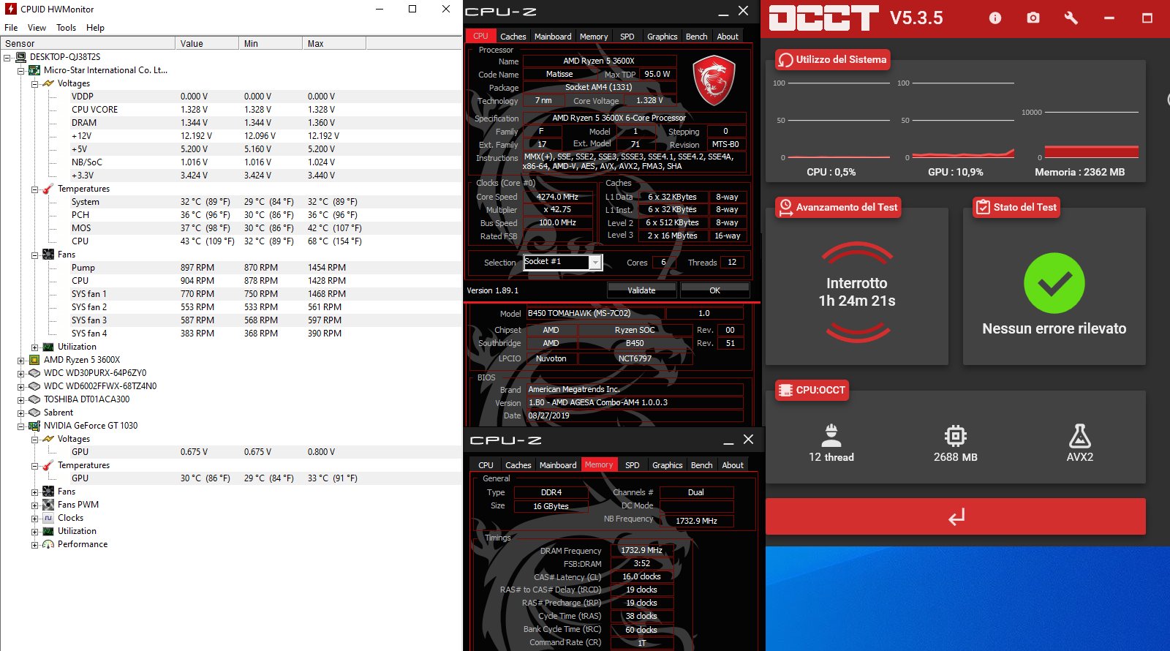Click the Sensor column header
The height and width of the screenshot is (651, 1170).
pos(88,43)
